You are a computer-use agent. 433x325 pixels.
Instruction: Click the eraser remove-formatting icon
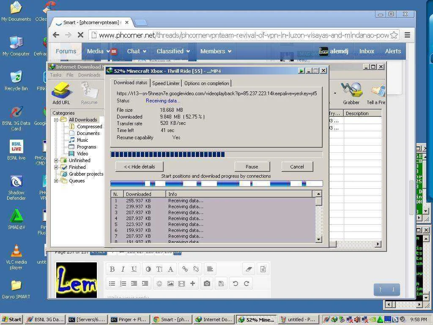(249, 269)
